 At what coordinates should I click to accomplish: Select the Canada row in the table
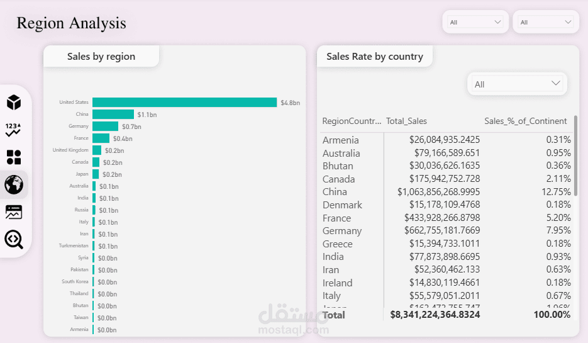tap(447, 179)
